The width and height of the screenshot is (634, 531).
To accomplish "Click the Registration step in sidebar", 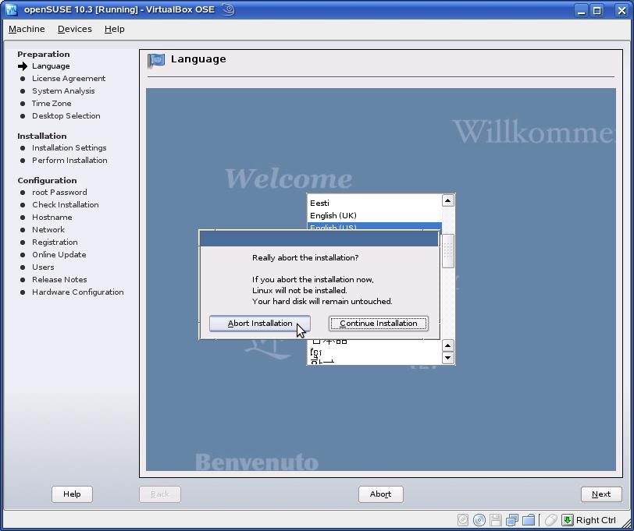I will click(x=55, y=242).
